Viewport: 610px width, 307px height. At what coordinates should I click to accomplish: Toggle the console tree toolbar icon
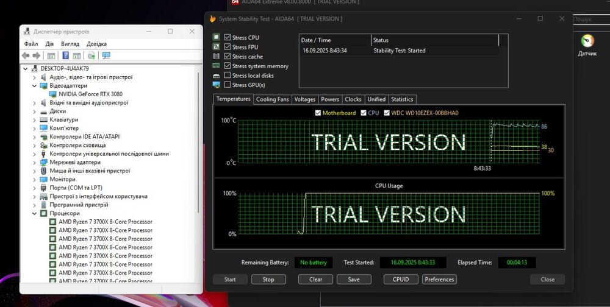51,55
